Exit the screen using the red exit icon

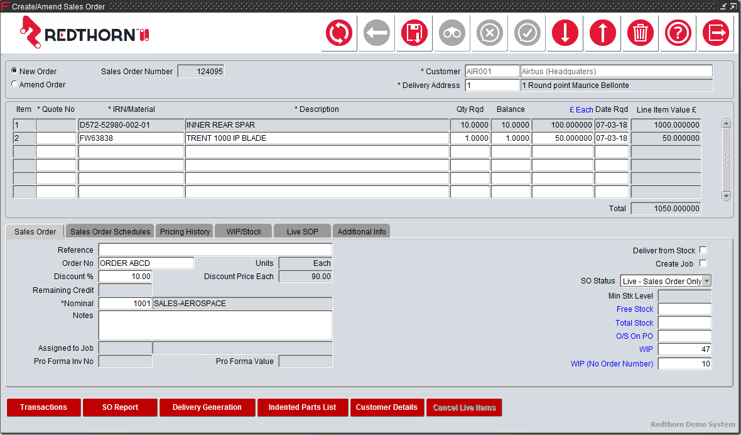coord(715,33)
